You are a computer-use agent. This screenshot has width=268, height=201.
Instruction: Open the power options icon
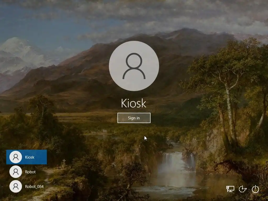tap(255, 189)
